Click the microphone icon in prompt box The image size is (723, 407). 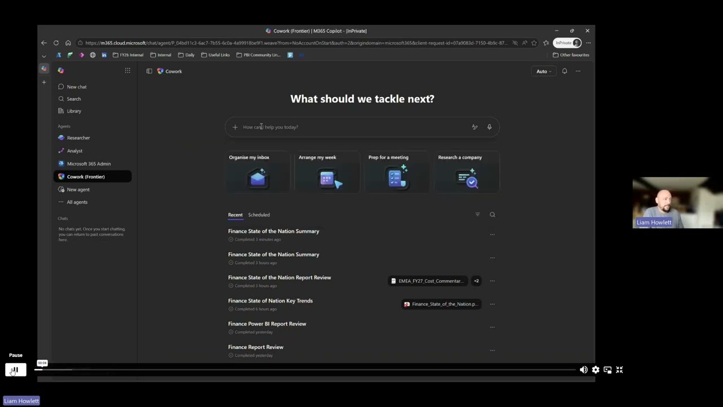pos(489,127)
